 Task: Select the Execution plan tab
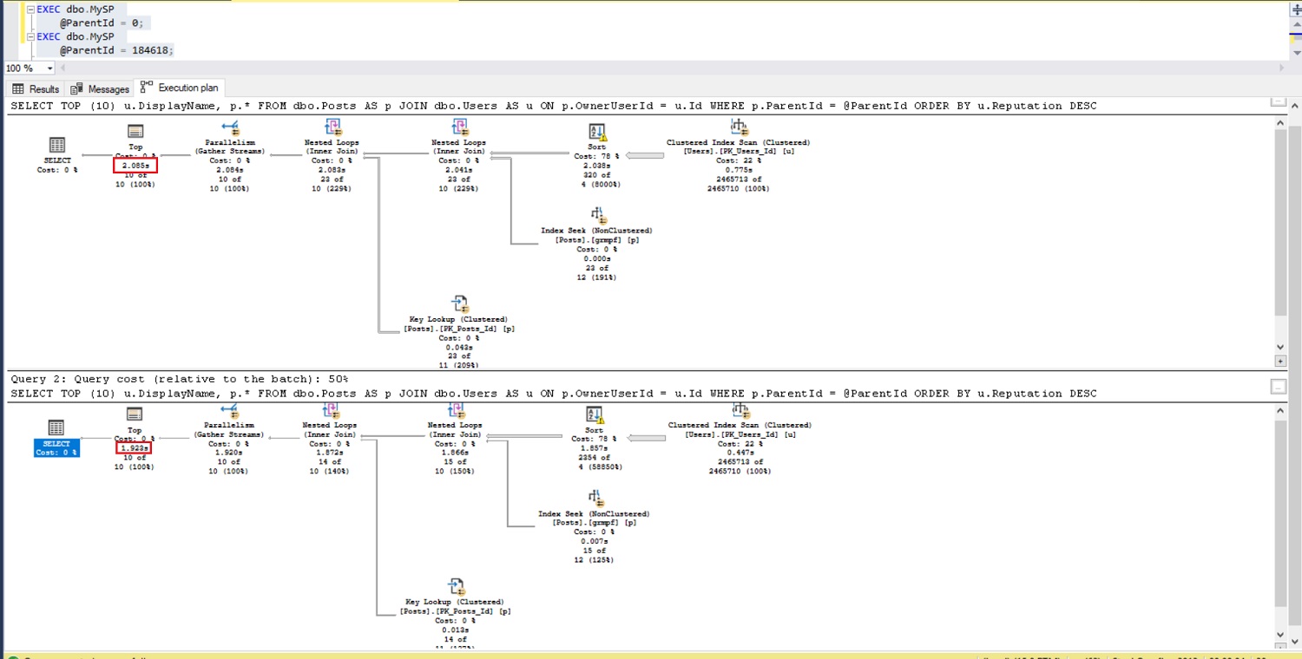(x=180, y=88)
